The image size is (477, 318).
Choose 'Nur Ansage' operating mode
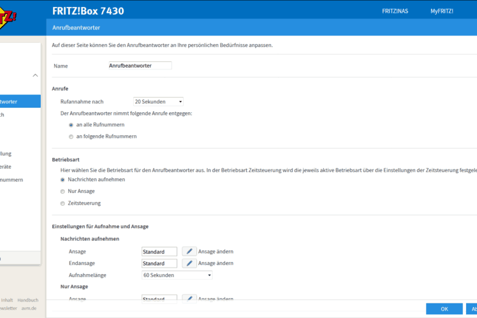pos(62,192)
